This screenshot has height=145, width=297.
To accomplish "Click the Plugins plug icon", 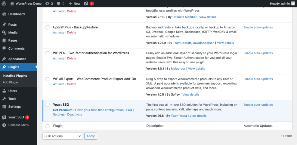I will pyautogui.click(x=4, y=67).
